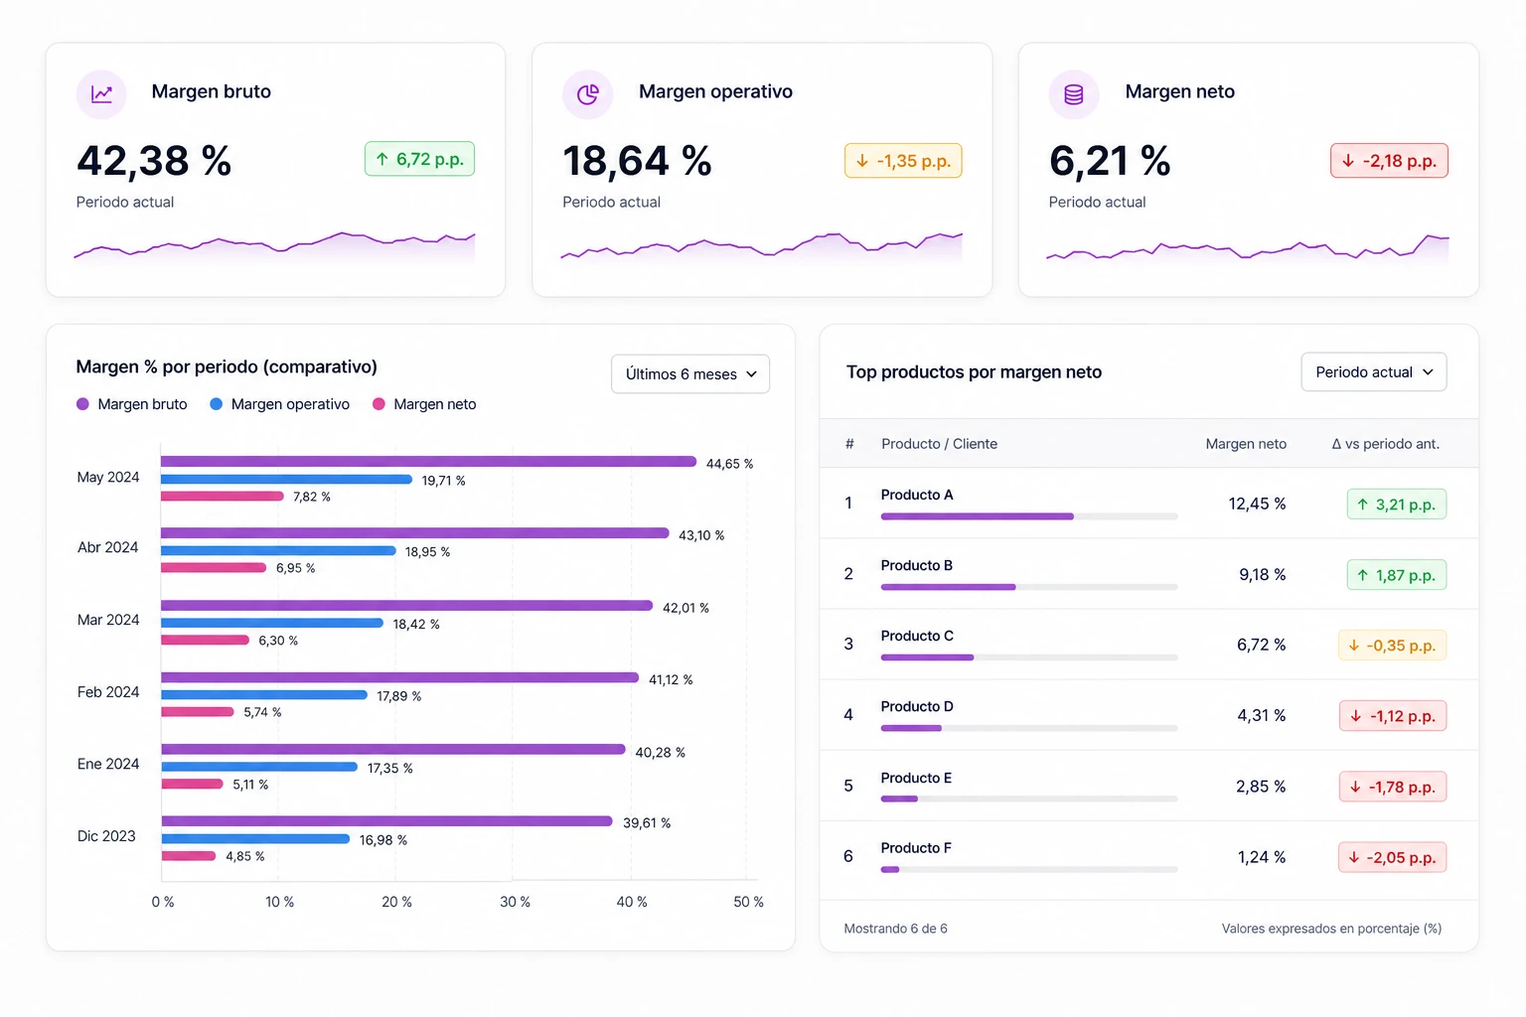
Task: Click the 42,38 % gross margin value
Action: [x=154, y=161]
